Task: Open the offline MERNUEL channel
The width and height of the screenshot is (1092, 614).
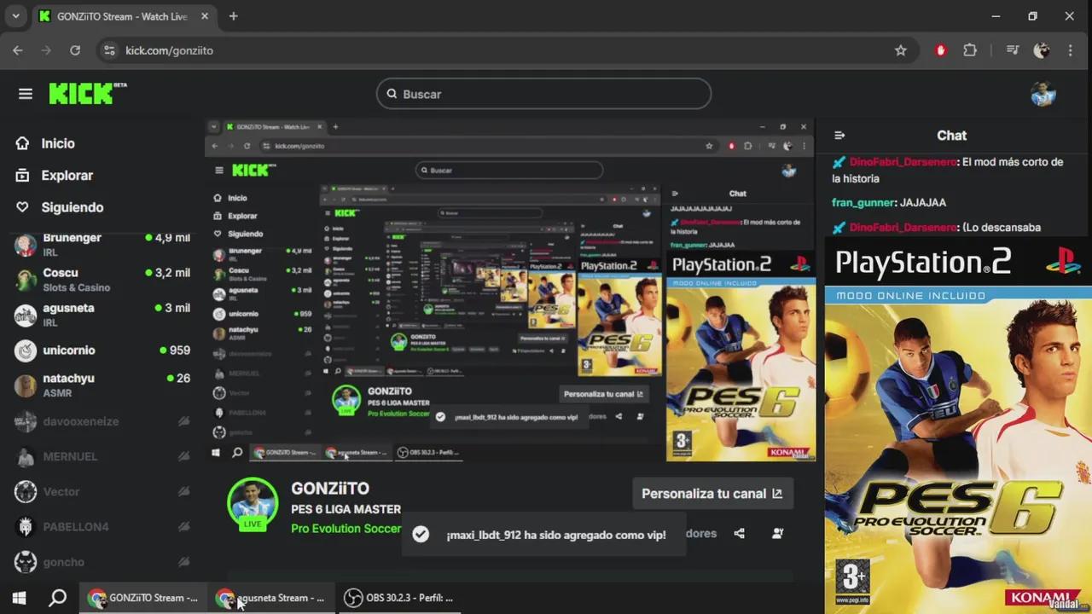Action: tap(102, 456)
